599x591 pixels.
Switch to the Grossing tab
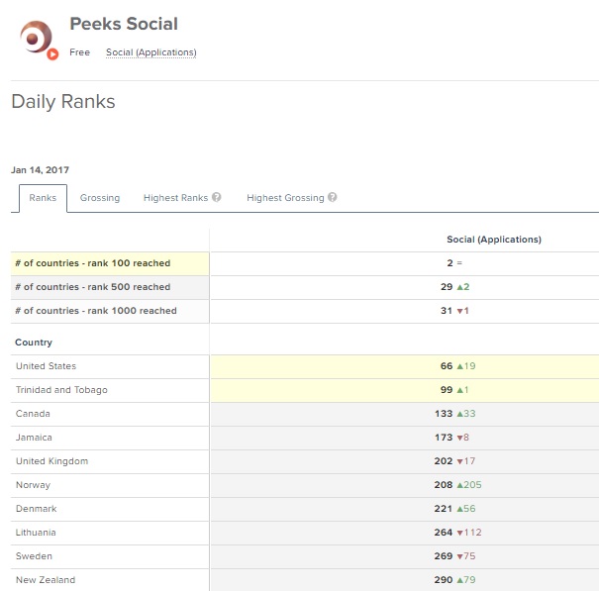tap(100, 198)
